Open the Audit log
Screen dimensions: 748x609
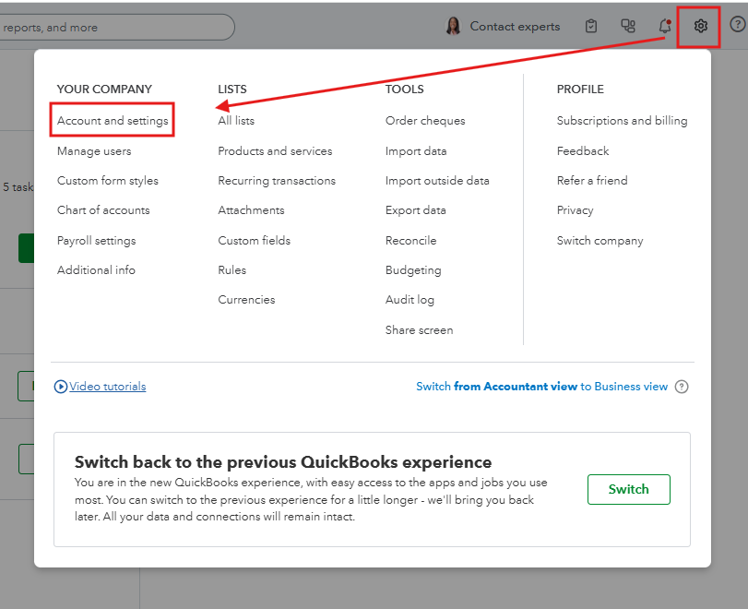point(410,300)
